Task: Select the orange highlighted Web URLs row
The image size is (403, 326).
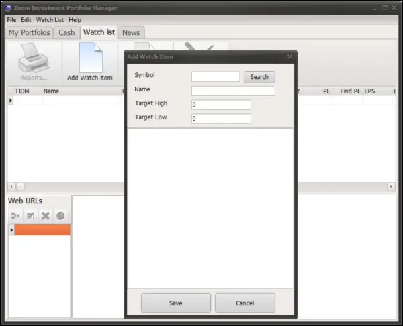Action: (42, 229)
